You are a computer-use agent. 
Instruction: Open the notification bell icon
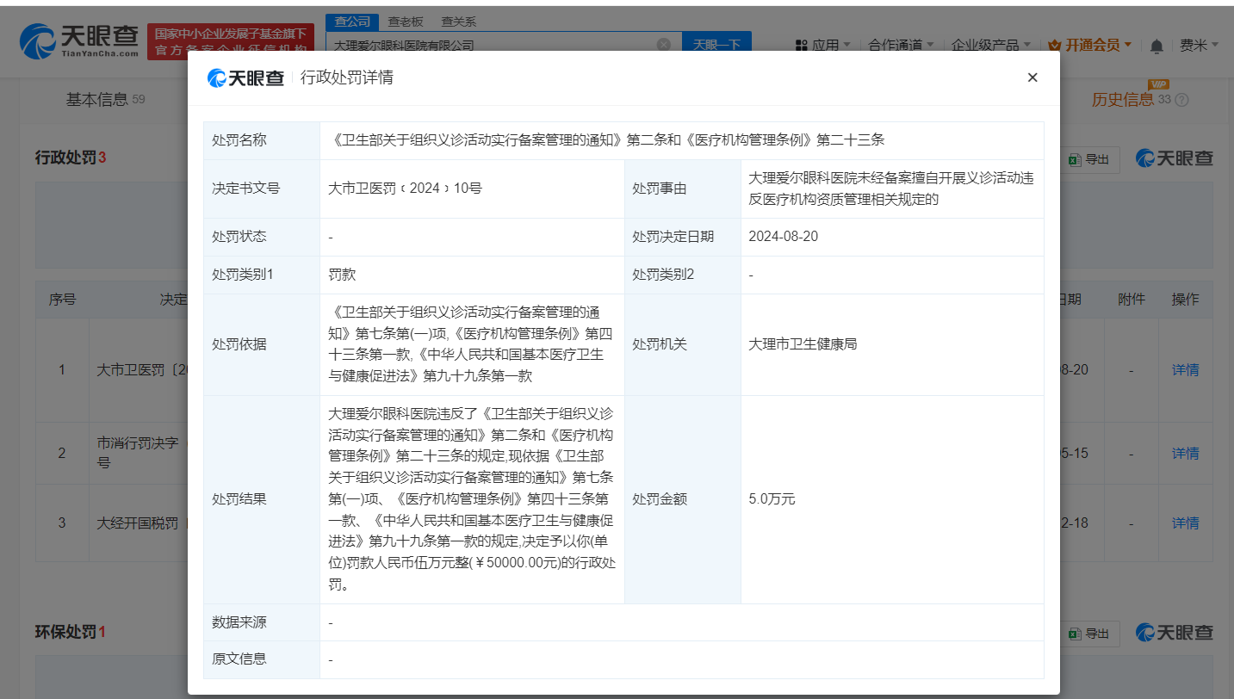(x=1156, y=45)
